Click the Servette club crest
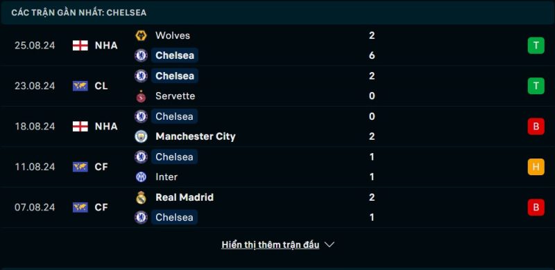The width and height of the screenshot is (555, 270). click(x=141, y=96)
